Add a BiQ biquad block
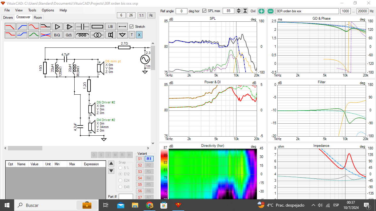The image size is (376, 211). coord(57,35)
